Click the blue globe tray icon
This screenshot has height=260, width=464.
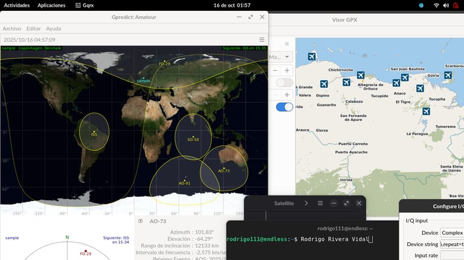point(421,5)
